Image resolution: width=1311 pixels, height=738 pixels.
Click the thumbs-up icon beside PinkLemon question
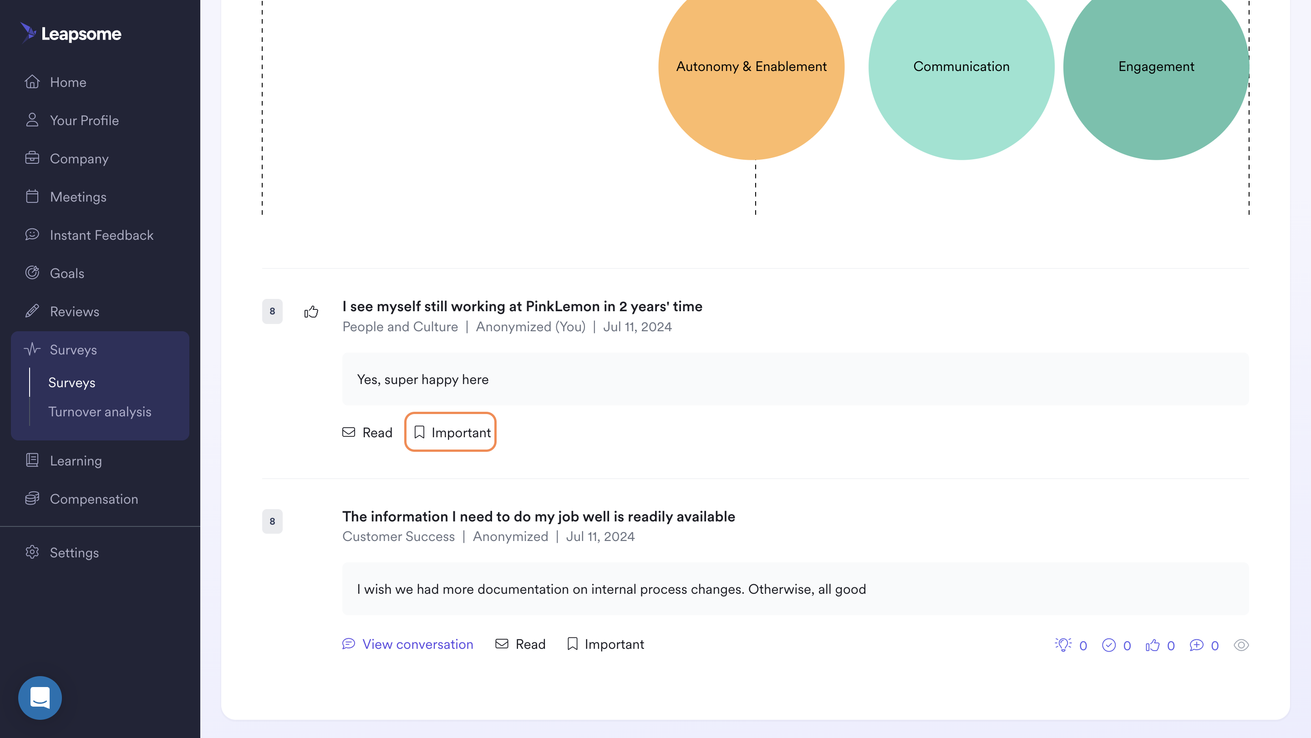click(311, 311)
